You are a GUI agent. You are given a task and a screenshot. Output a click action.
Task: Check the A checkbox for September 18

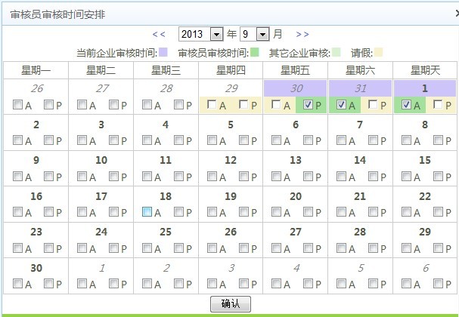click(147, 212)
